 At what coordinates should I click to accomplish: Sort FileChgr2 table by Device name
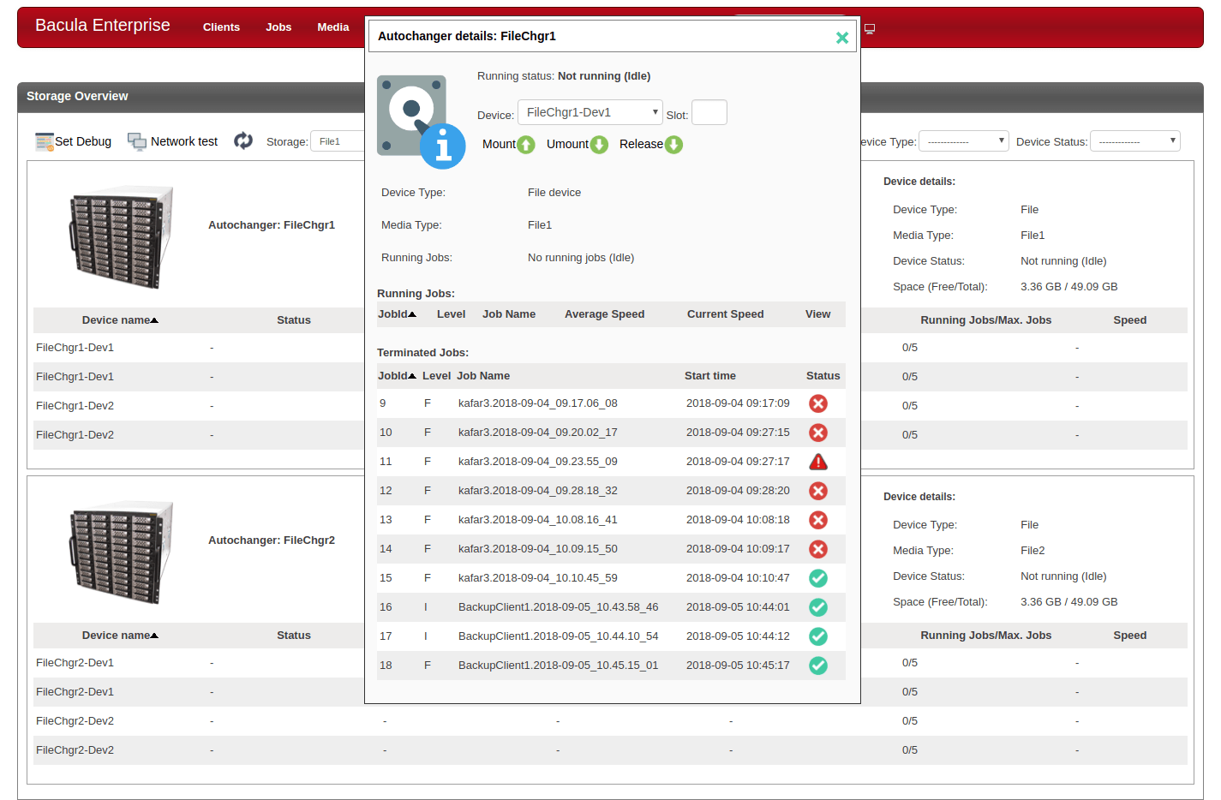pyautogui.click(x=120, y=636)
